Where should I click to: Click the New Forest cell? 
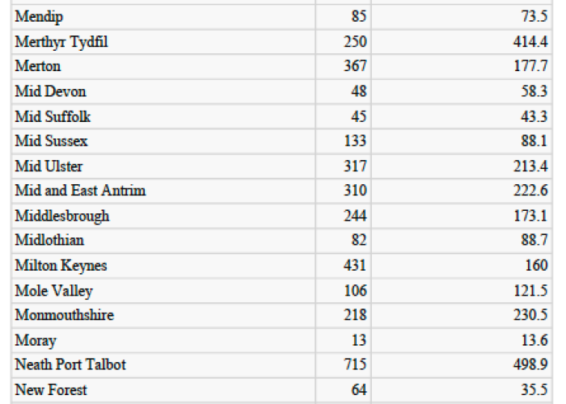pyautogui.click(x=163, y=390)
